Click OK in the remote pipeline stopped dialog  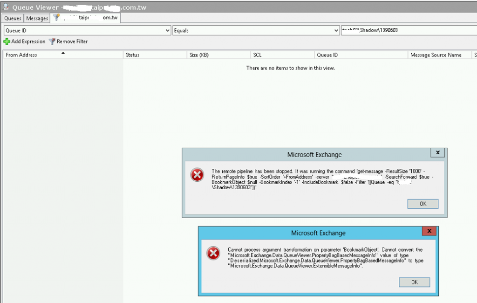[423, 204]
